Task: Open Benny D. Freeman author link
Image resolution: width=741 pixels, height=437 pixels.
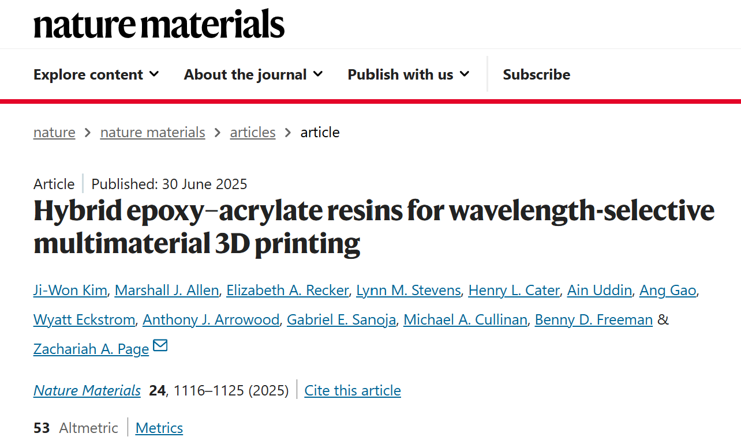Action: click(x=593, y=319)
